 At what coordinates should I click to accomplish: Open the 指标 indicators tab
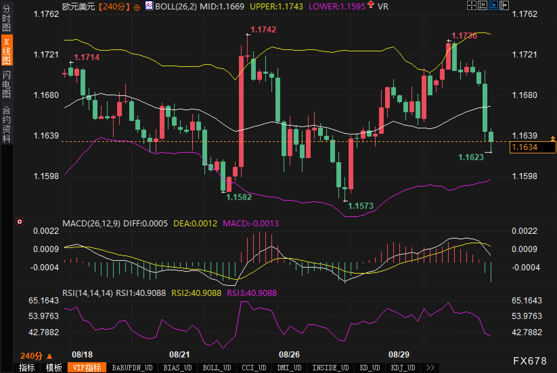(27, 368)
